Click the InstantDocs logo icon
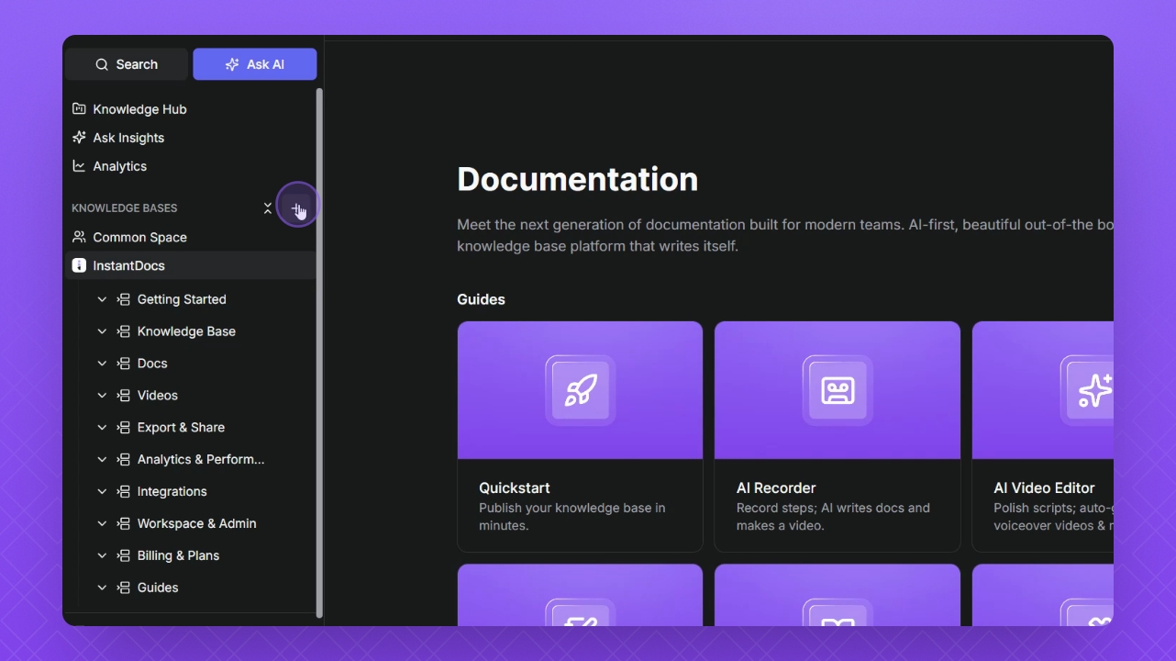The width and height of the screenshot is (1176, 661). coord(79,265)
